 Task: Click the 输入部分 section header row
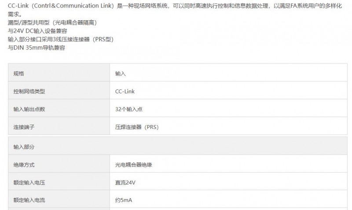click(x=178, y=146)
